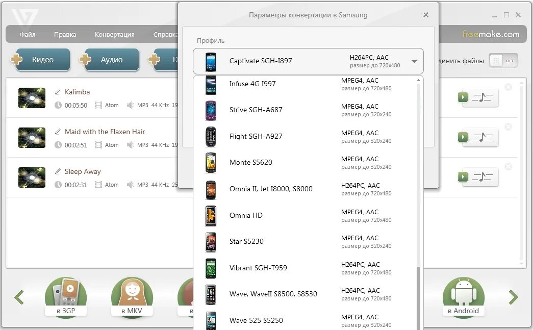533x330 pixels.
Task: Click the 00:02:51 duration value
Action: tap(76, 145)
